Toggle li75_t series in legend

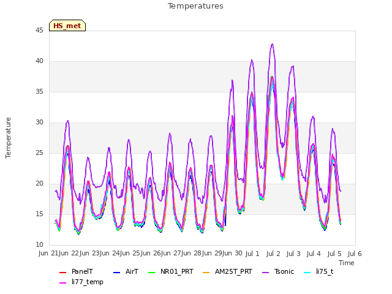point(318,272)
